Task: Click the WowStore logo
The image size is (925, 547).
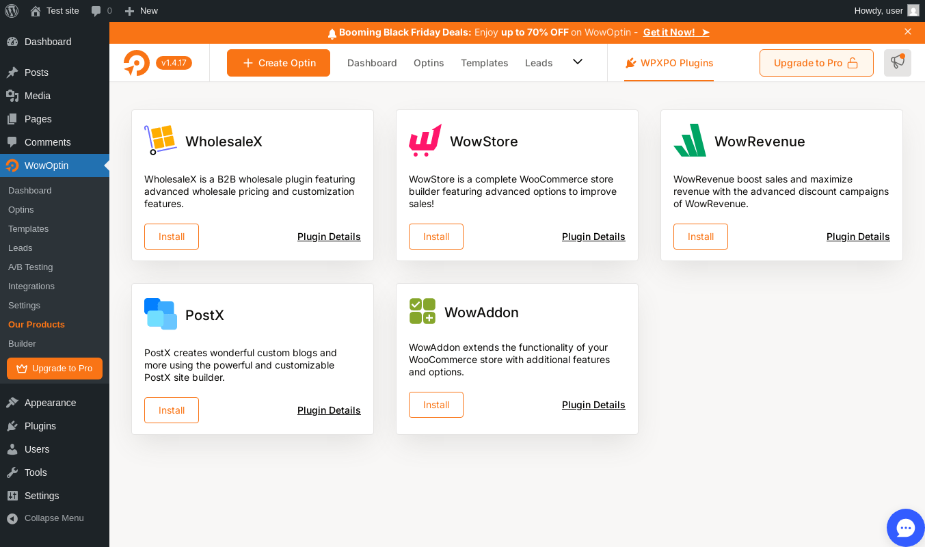Action: pos(425,140)
